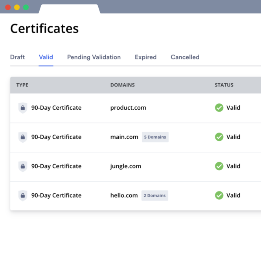Expand the 5 Domains badge
261x259 pixels.
click(155, 137)
